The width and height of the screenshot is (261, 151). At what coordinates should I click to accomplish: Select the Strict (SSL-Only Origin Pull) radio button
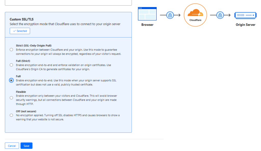tap(11, 50)
